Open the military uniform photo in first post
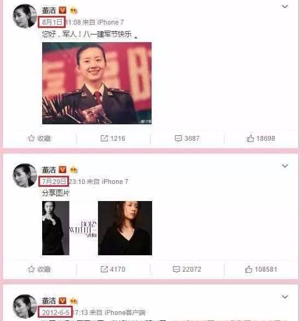Viewport: 301px width, 321px height. click(97, 83)
